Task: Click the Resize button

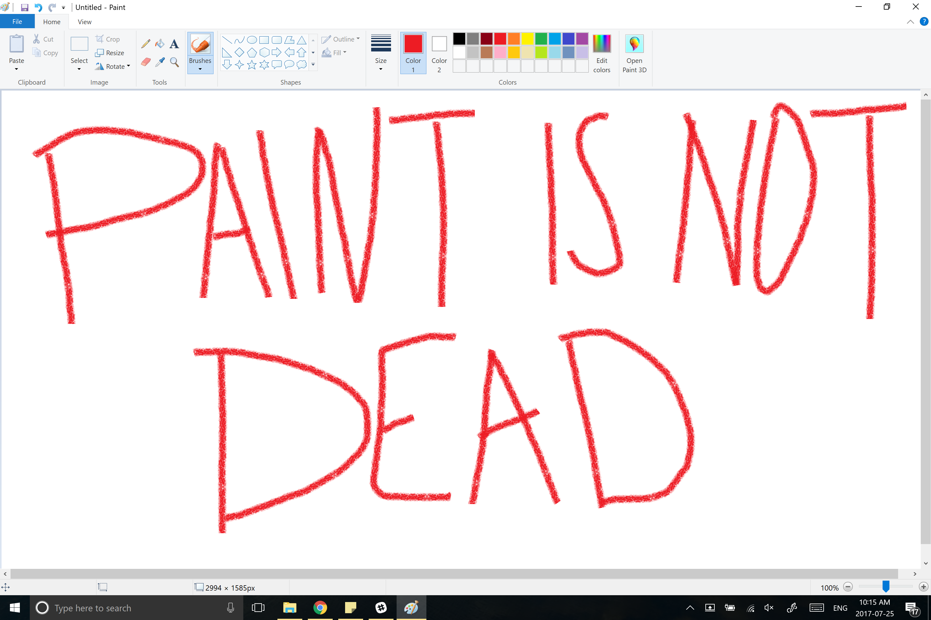Action: click(x=110, y=53)
